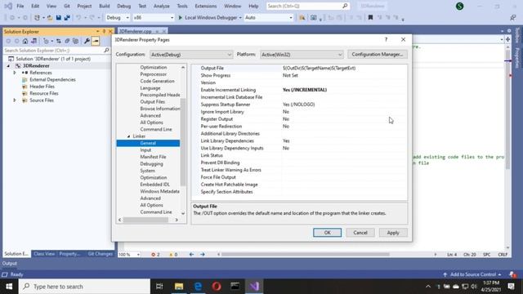Select Manifest File in the tree
Image resolution: width=523 pixels, height=294 pixels.
point(153,157)
